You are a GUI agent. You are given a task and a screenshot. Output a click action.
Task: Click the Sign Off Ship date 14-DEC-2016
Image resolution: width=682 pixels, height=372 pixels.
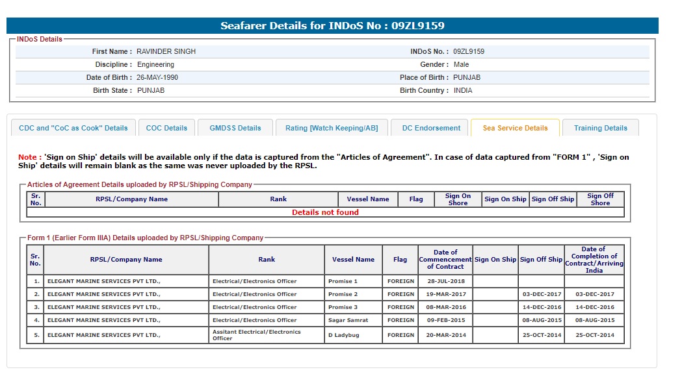541,307
